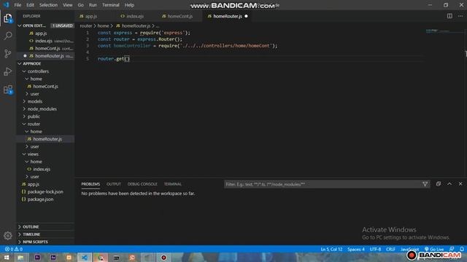The image size is (467, 262).
Task: Expand the NPM Scripts section
Action: [x=35, y=242]
